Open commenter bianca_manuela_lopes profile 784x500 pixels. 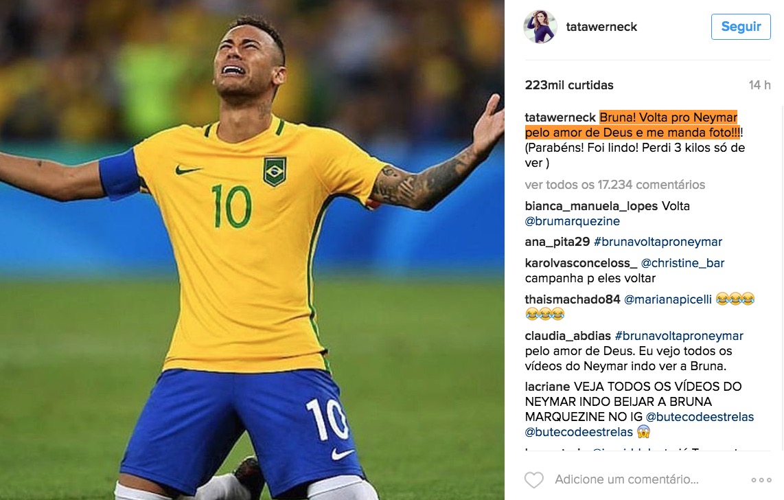click(x=592, y=206)
